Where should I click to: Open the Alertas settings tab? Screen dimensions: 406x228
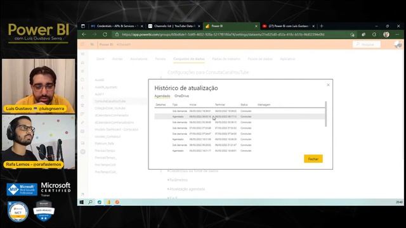click(x=117, y=59)
